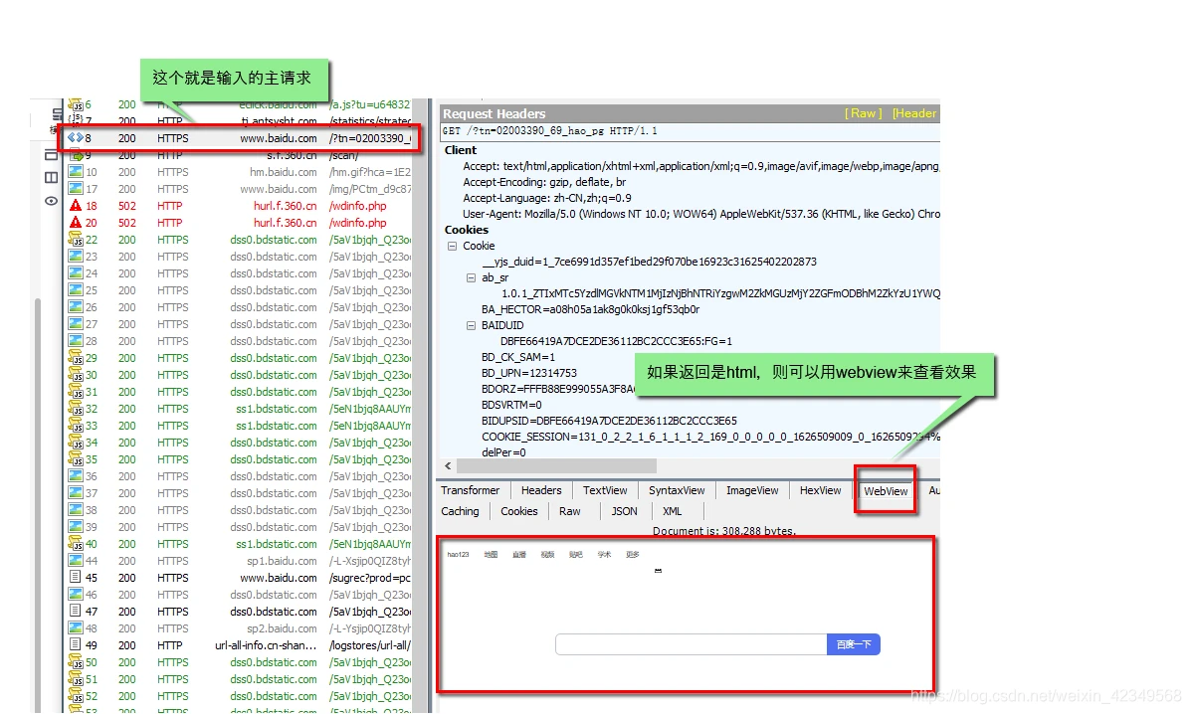Select the BA_HECTOR cookie entry

(591, 309)
